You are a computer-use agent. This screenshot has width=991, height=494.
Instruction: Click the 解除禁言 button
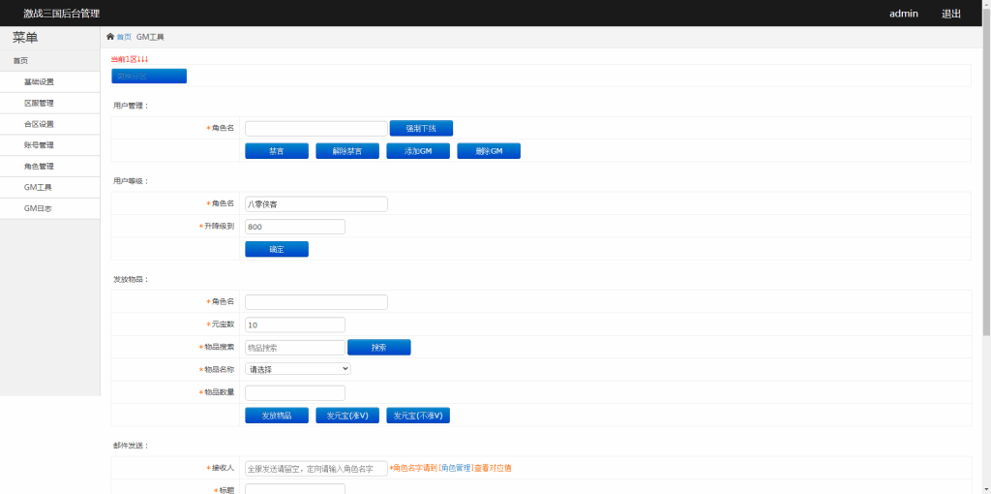[347, 151]
